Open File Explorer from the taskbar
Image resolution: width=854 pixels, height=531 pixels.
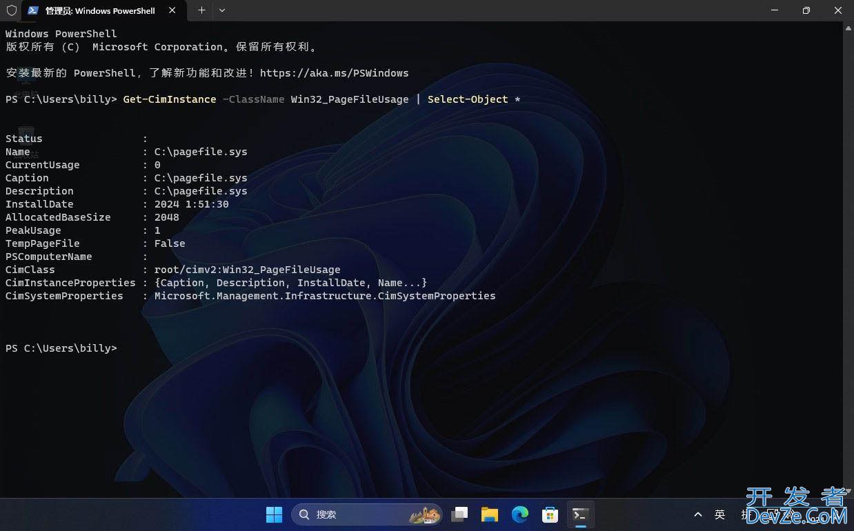click(490, 514)
